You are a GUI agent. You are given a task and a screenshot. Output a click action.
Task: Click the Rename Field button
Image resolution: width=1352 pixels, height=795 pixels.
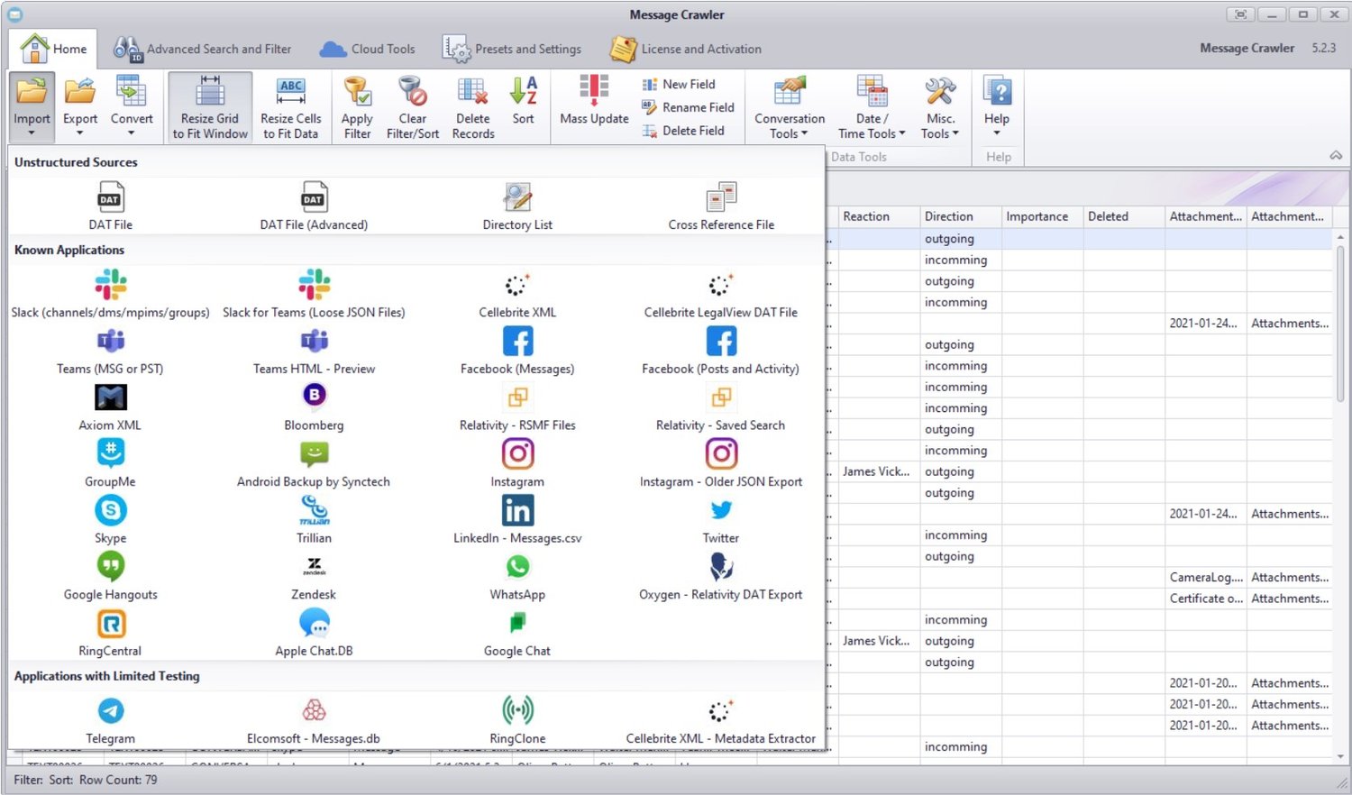(x=688, y=107)
